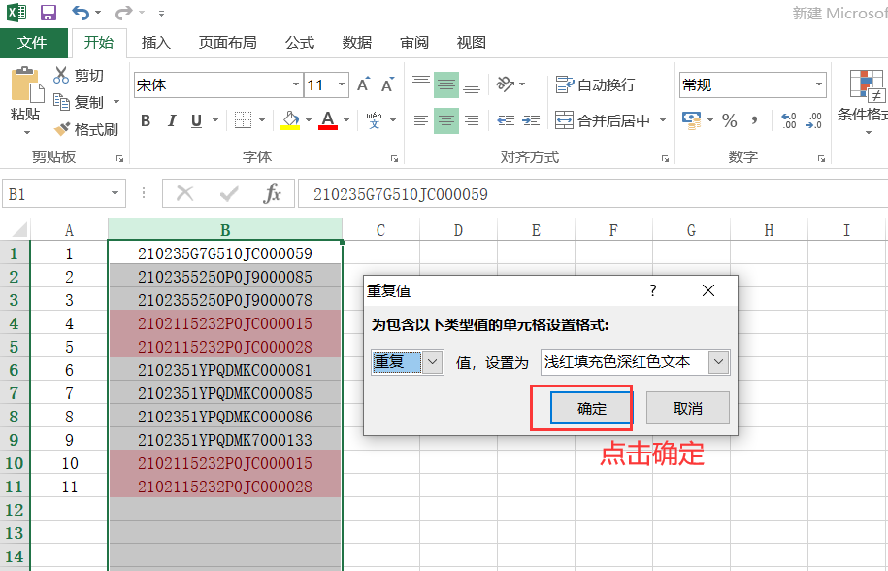Screen dimensions: 888x571
Task: Expand the 粘贴 options arrow
Action: pyautogui.click(x=26, y=132)
